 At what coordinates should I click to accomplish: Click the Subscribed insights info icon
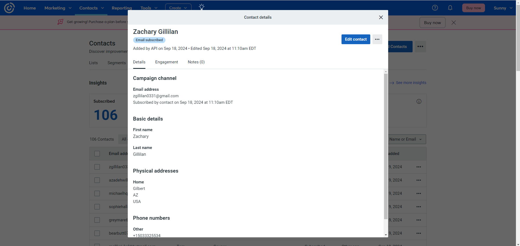click(x=419, y=102)
